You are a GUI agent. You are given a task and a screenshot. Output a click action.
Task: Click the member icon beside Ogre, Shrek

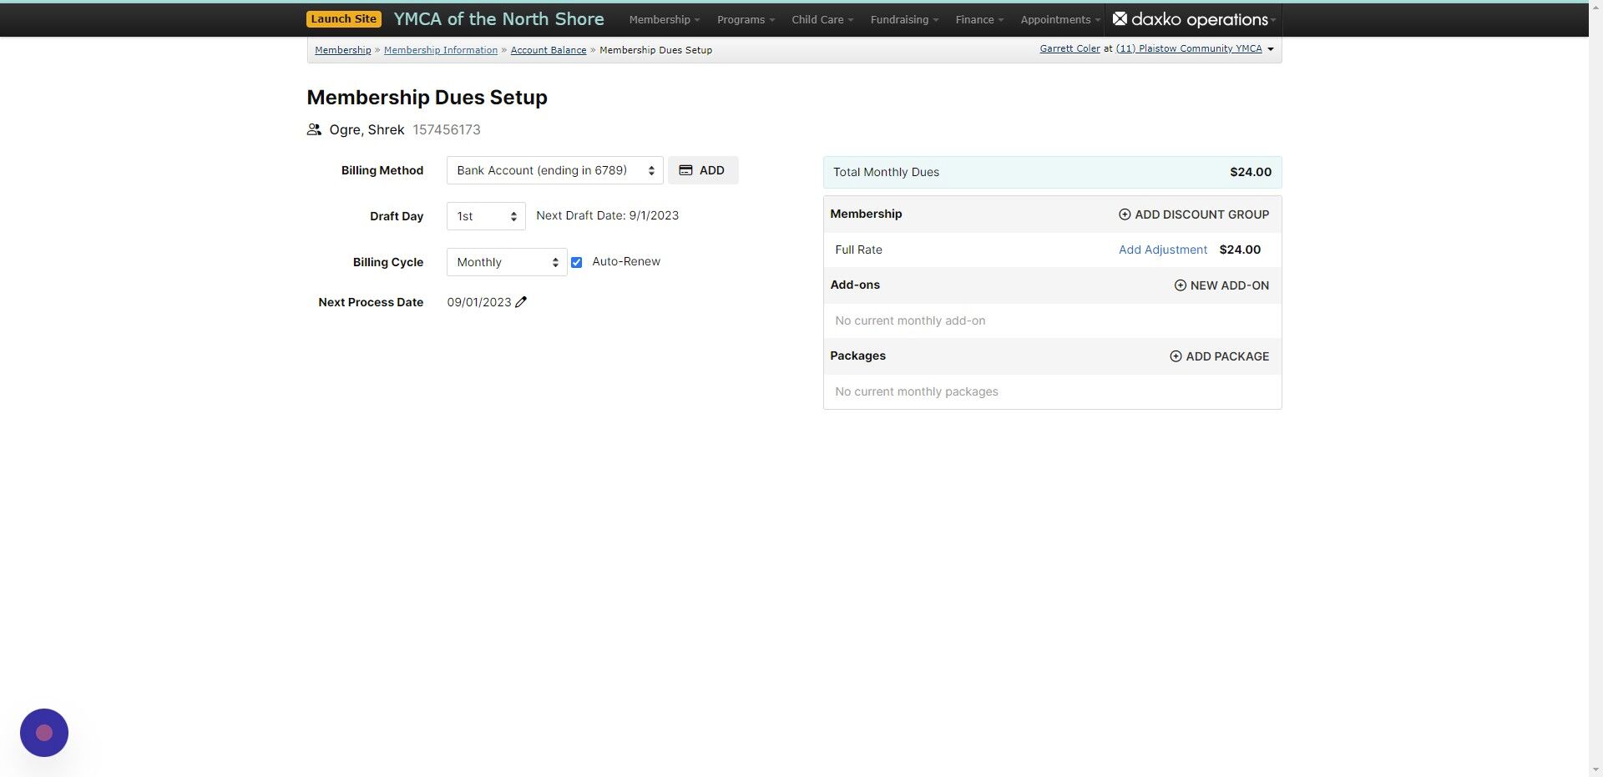314,129
